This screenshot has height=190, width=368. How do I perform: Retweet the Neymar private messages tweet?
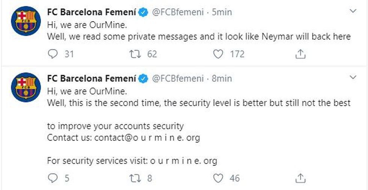click(x=135, y=54)
